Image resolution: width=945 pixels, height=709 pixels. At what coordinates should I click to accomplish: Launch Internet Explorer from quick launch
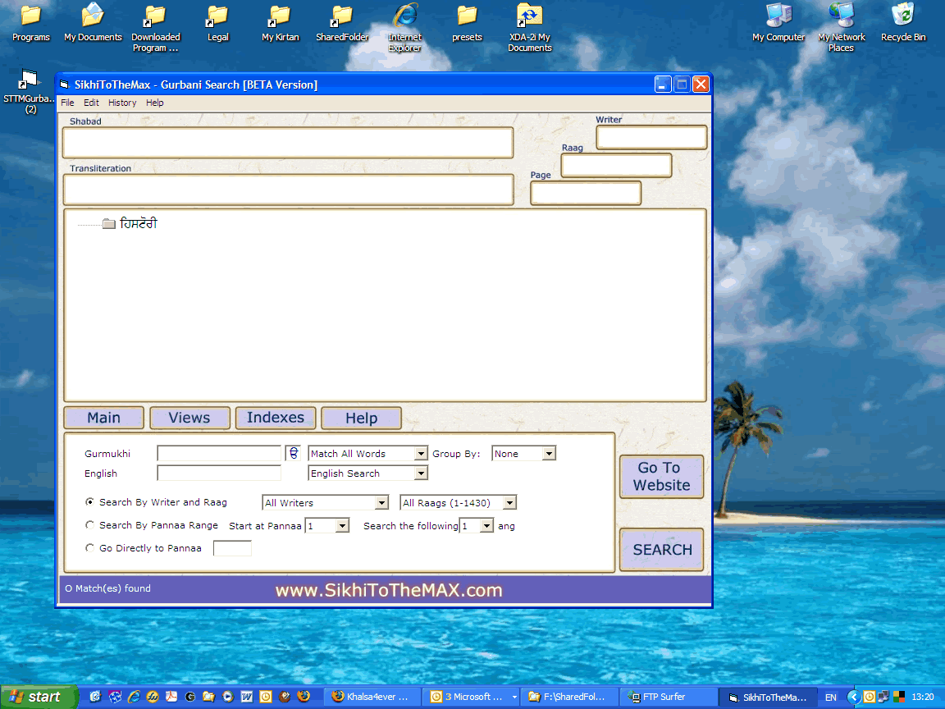[134, 697]
